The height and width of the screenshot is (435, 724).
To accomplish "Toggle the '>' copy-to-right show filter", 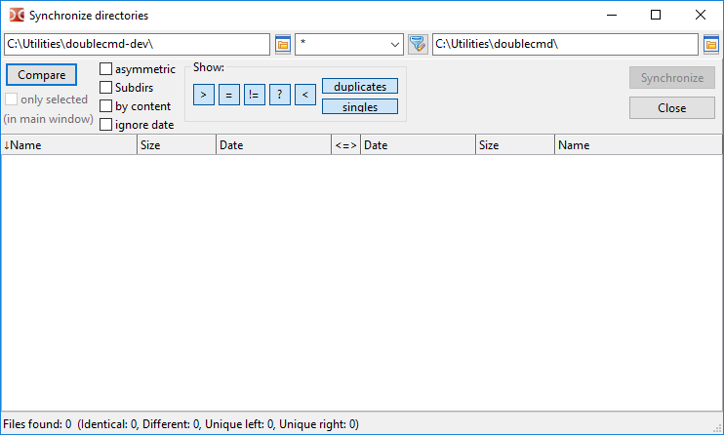I will (203, 95).
